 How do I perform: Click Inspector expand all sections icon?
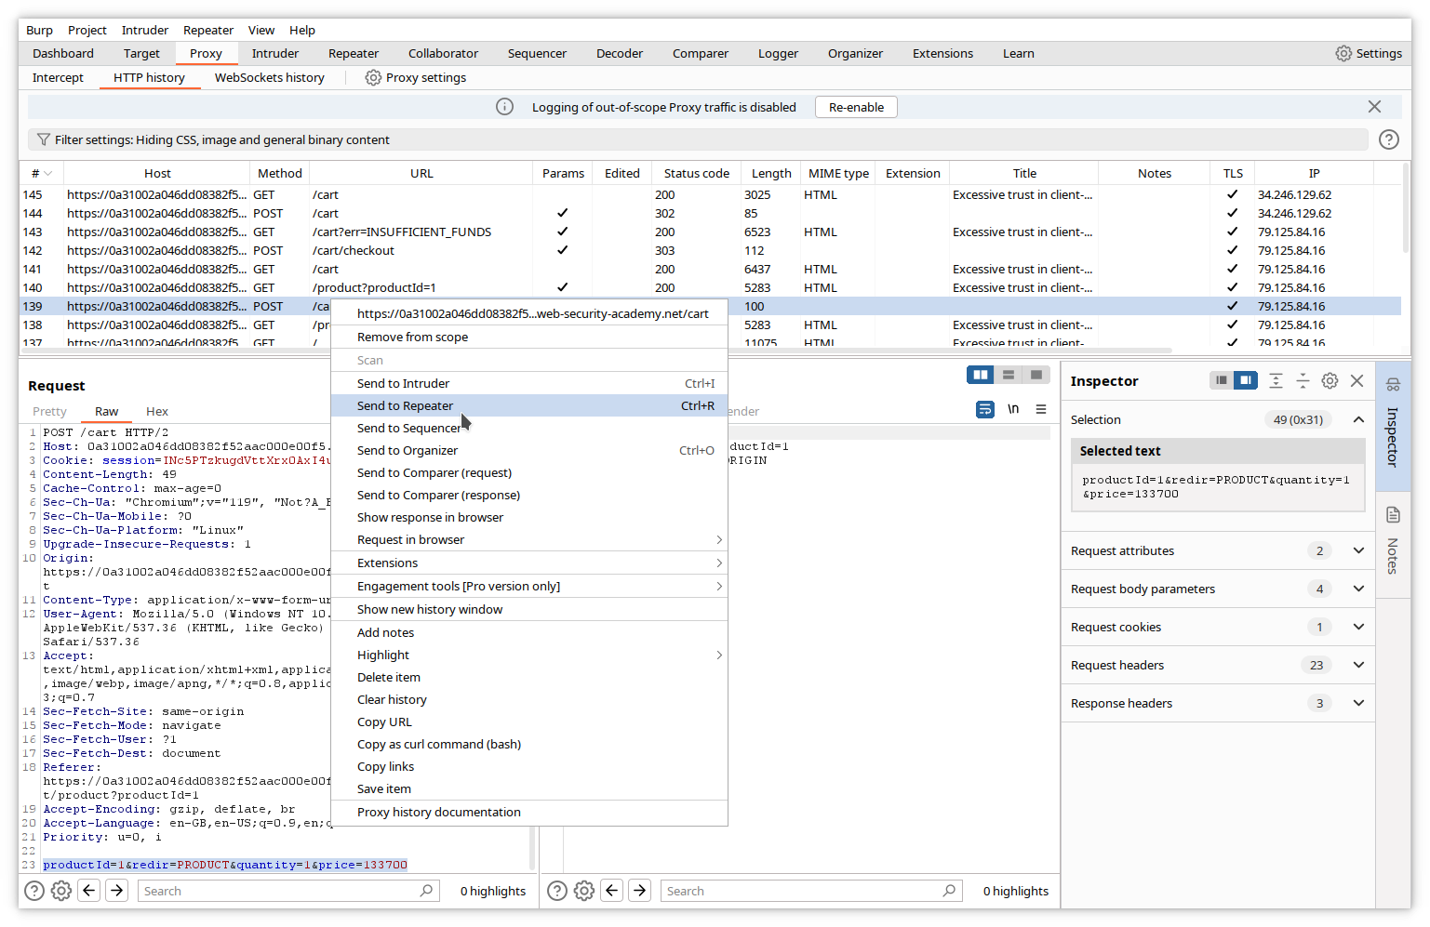(1276, 381)
